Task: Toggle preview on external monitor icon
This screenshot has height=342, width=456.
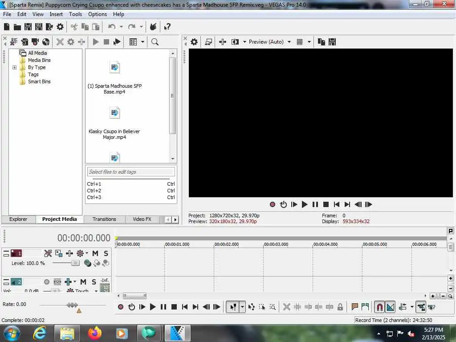Action: tap(208, 42)
